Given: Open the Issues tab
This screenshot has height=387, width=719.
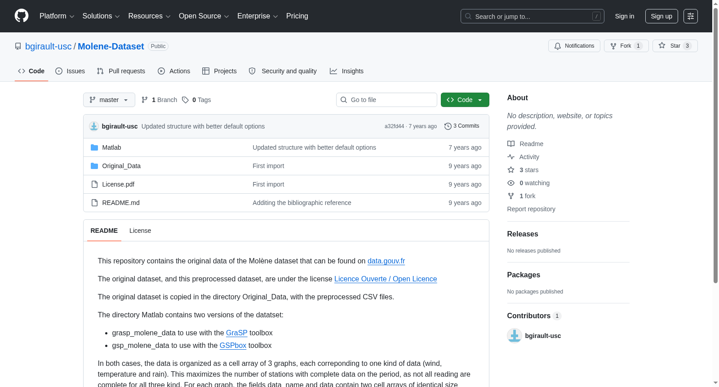Looking at the screenshot, I should [x=70, y=71].
